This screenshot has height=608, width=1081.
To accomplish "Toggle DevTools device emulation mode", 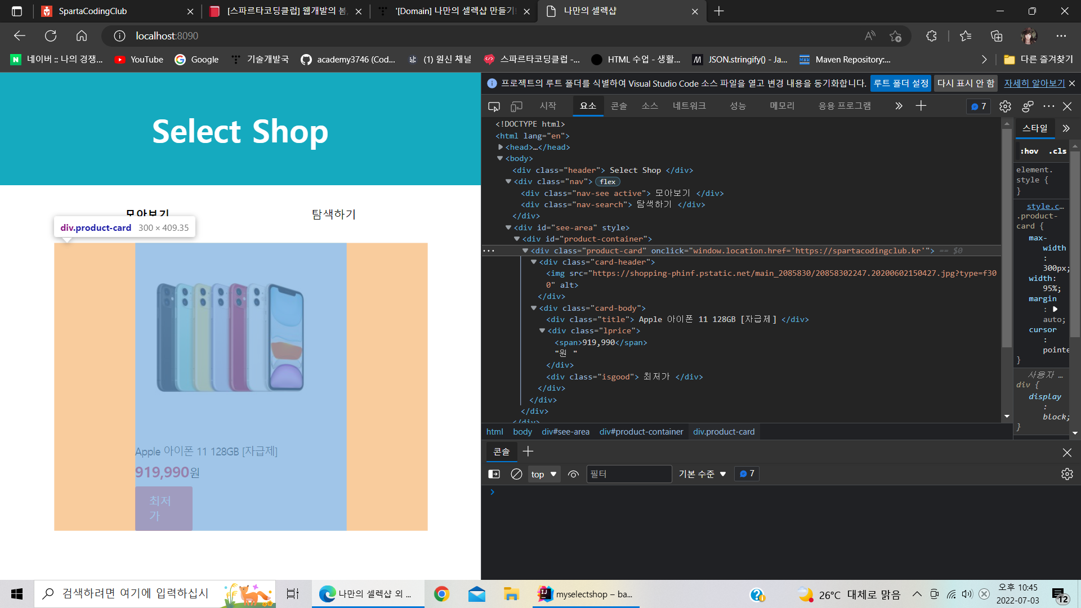I will point(516,106).
